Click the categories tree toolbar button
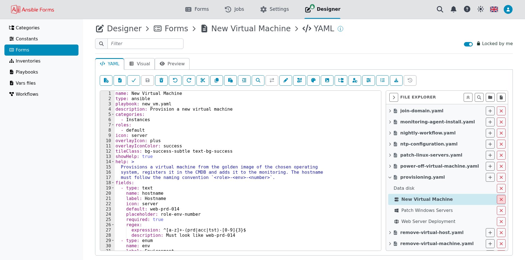Screen dimensions: 525x260 [x=341, y=80]
